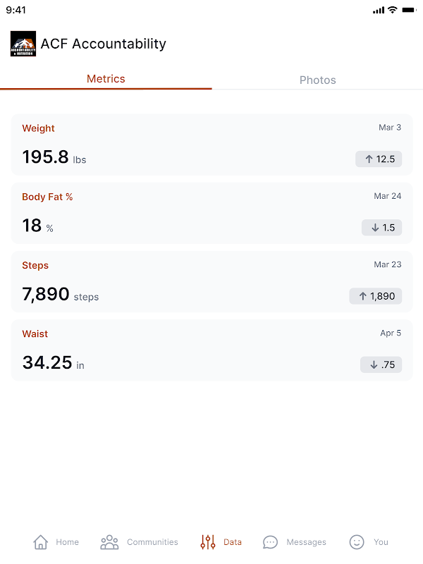Image resolution: width=423 pixels, height=564 pixels.
Task: Open Home via the house icon
Action: pos(41,542)
